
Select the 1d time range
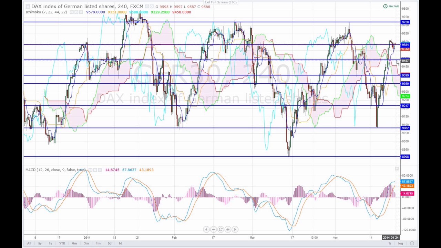click(120, 244)
